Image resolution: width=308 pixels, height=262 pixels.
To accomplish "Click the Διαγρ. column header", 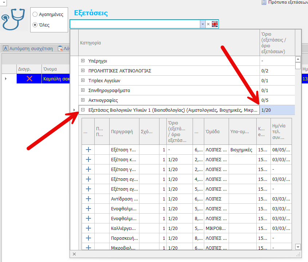I will [29, 69].
